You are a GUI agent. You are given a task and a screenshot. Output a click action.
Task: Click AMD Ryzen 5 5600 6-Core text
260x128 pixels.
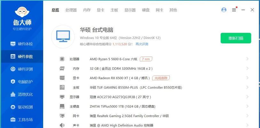tap(114, 59)
